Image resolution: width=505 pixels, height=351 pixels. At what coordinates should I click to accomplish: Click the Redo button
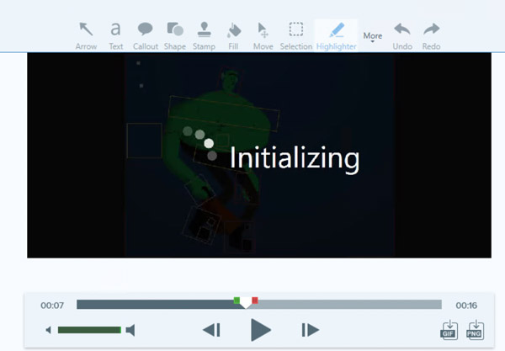tap(431, 36)
